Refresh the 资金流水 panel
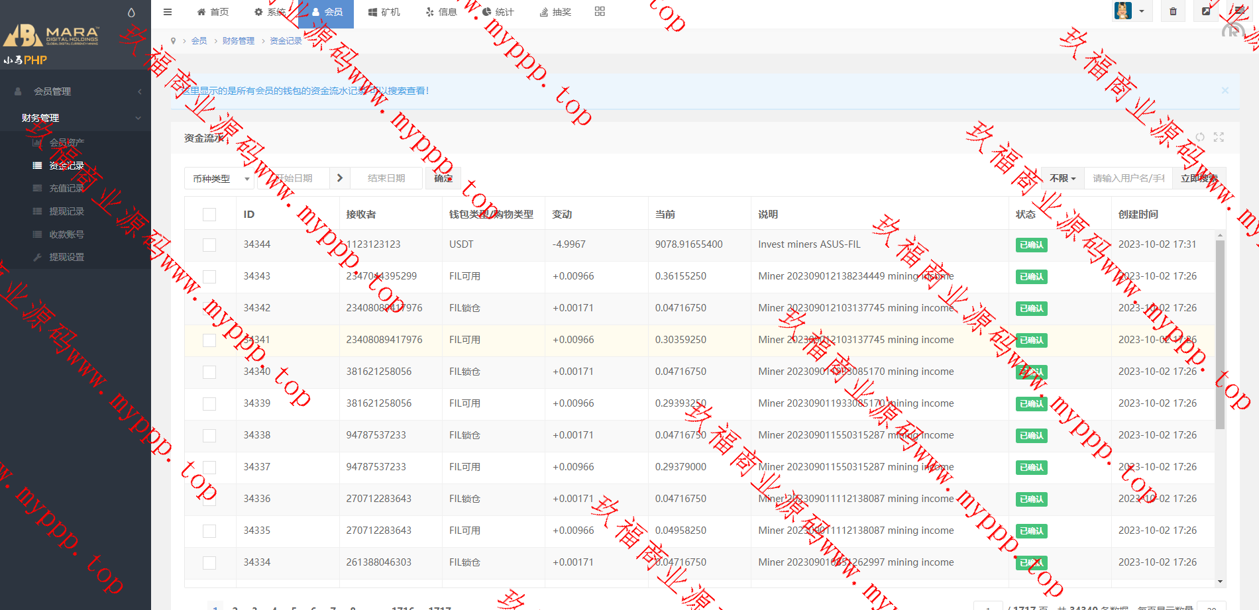 point(1200,137)
